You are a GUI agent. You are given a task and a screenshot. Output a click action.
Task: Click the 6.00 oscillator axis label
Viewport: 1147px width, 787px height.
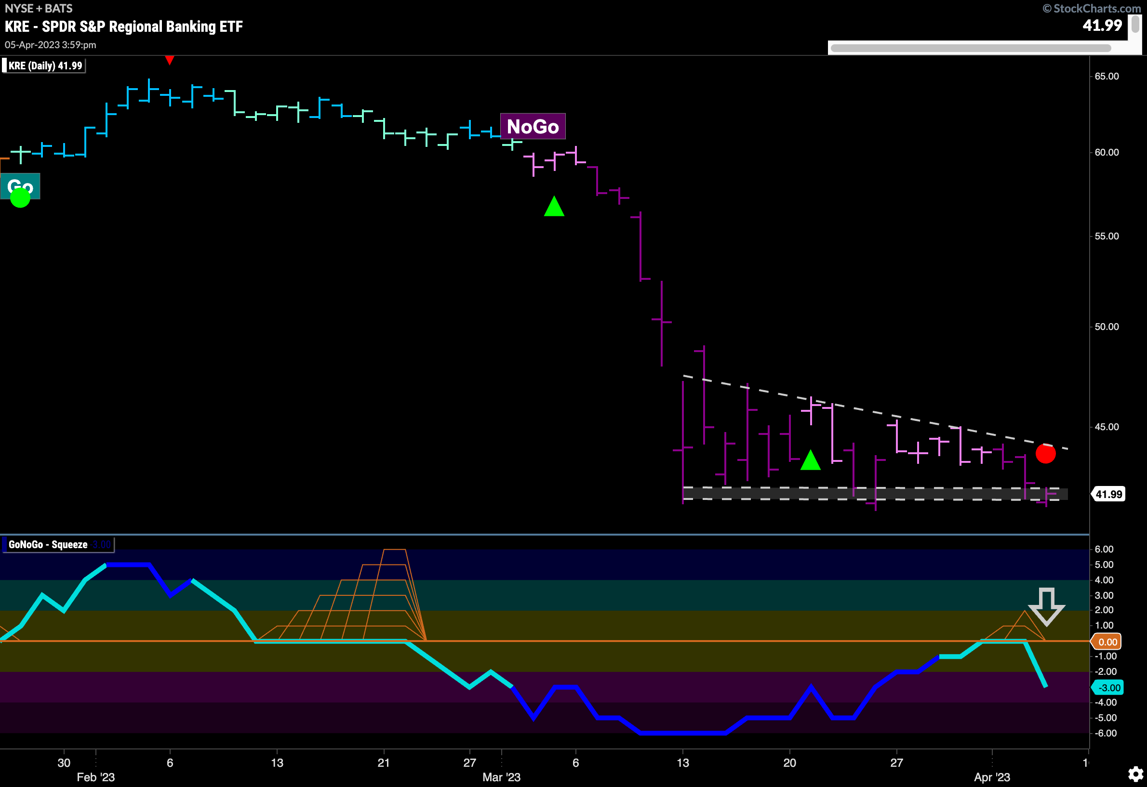point(1104,550)
